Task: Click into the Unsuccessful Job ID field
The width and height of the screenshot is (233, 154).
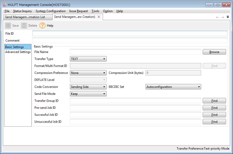Action: coord(135,122)
